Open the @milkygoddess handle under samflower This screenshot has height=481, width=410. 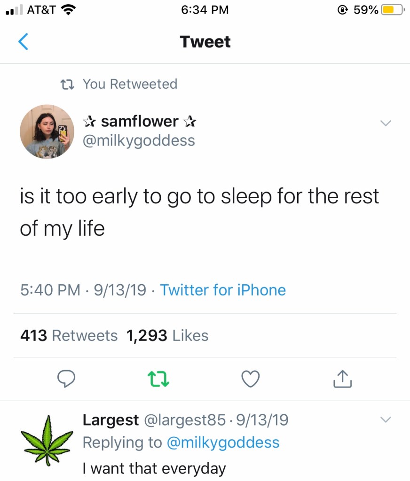pyautogui.click(x=139, y=140)
